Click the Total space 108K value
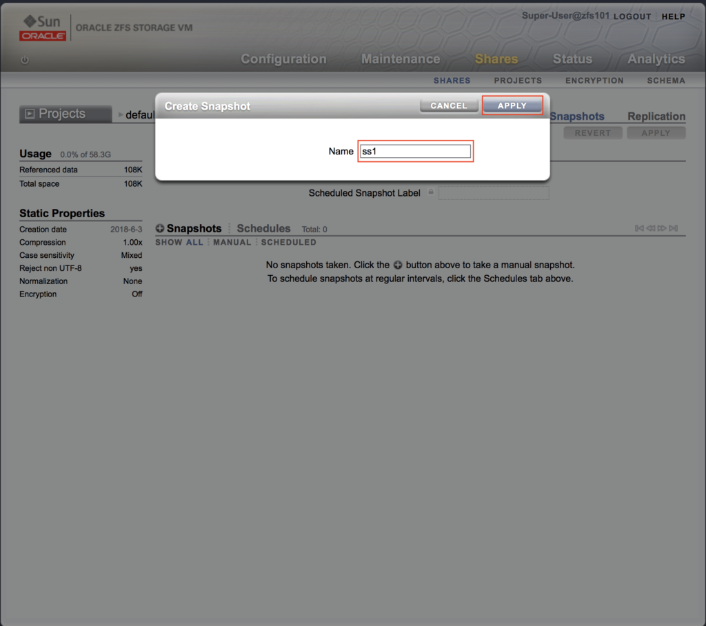 pyautogui.click(x=133, y=184)
